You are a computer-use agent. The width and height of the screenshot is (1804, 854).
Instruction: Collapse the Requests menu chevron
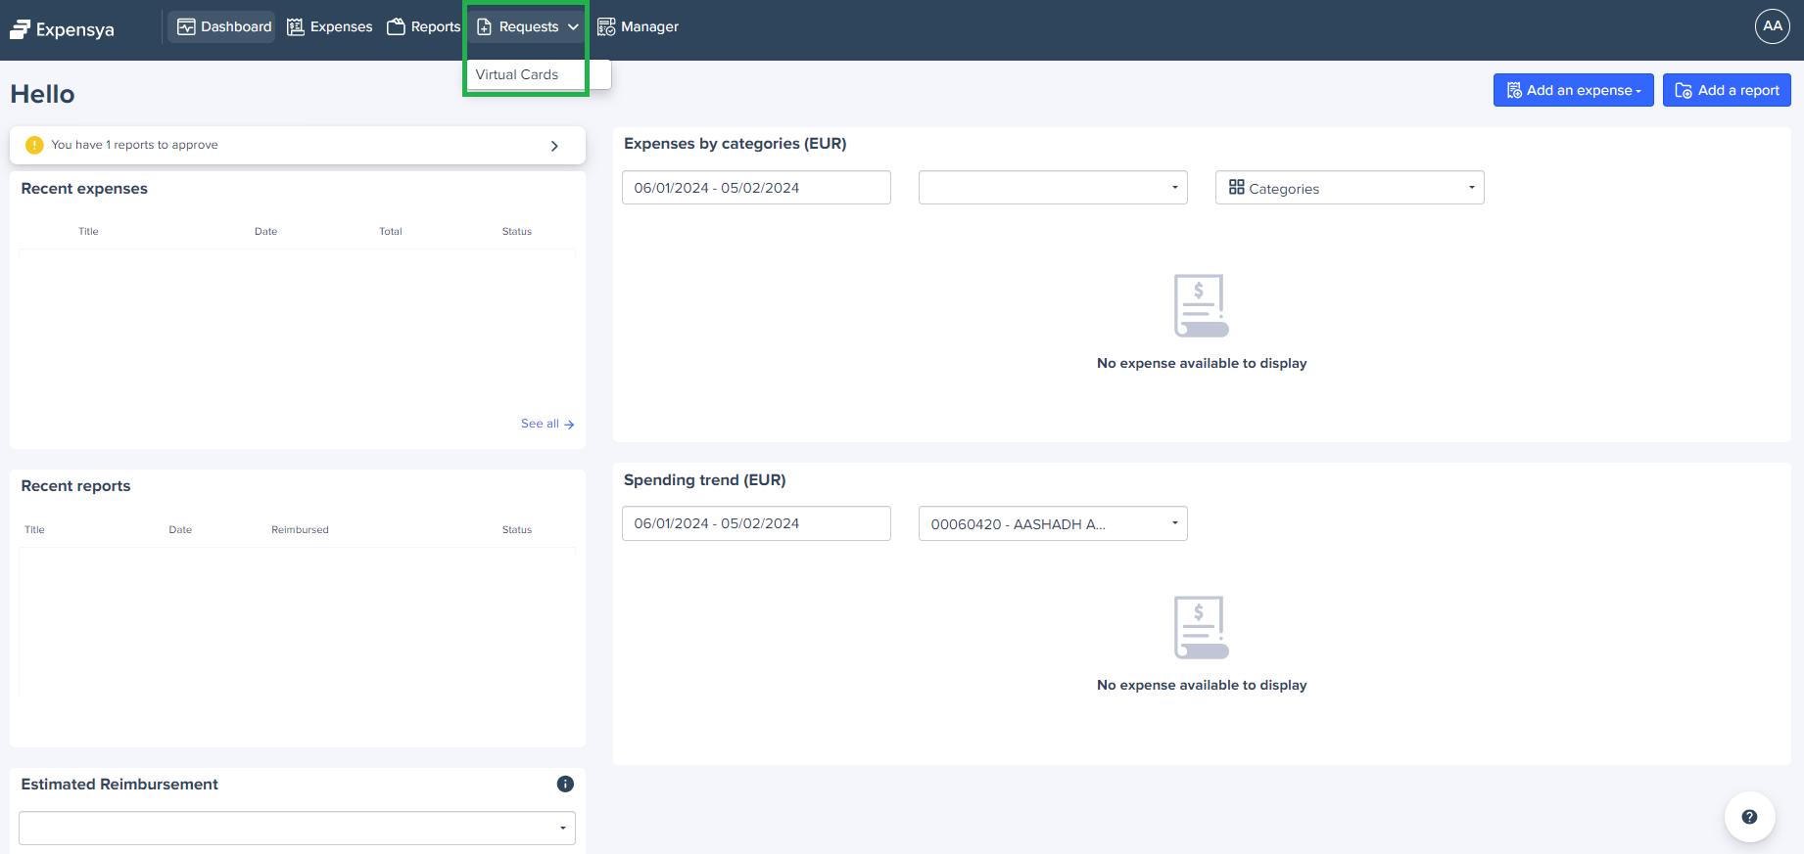573,27
